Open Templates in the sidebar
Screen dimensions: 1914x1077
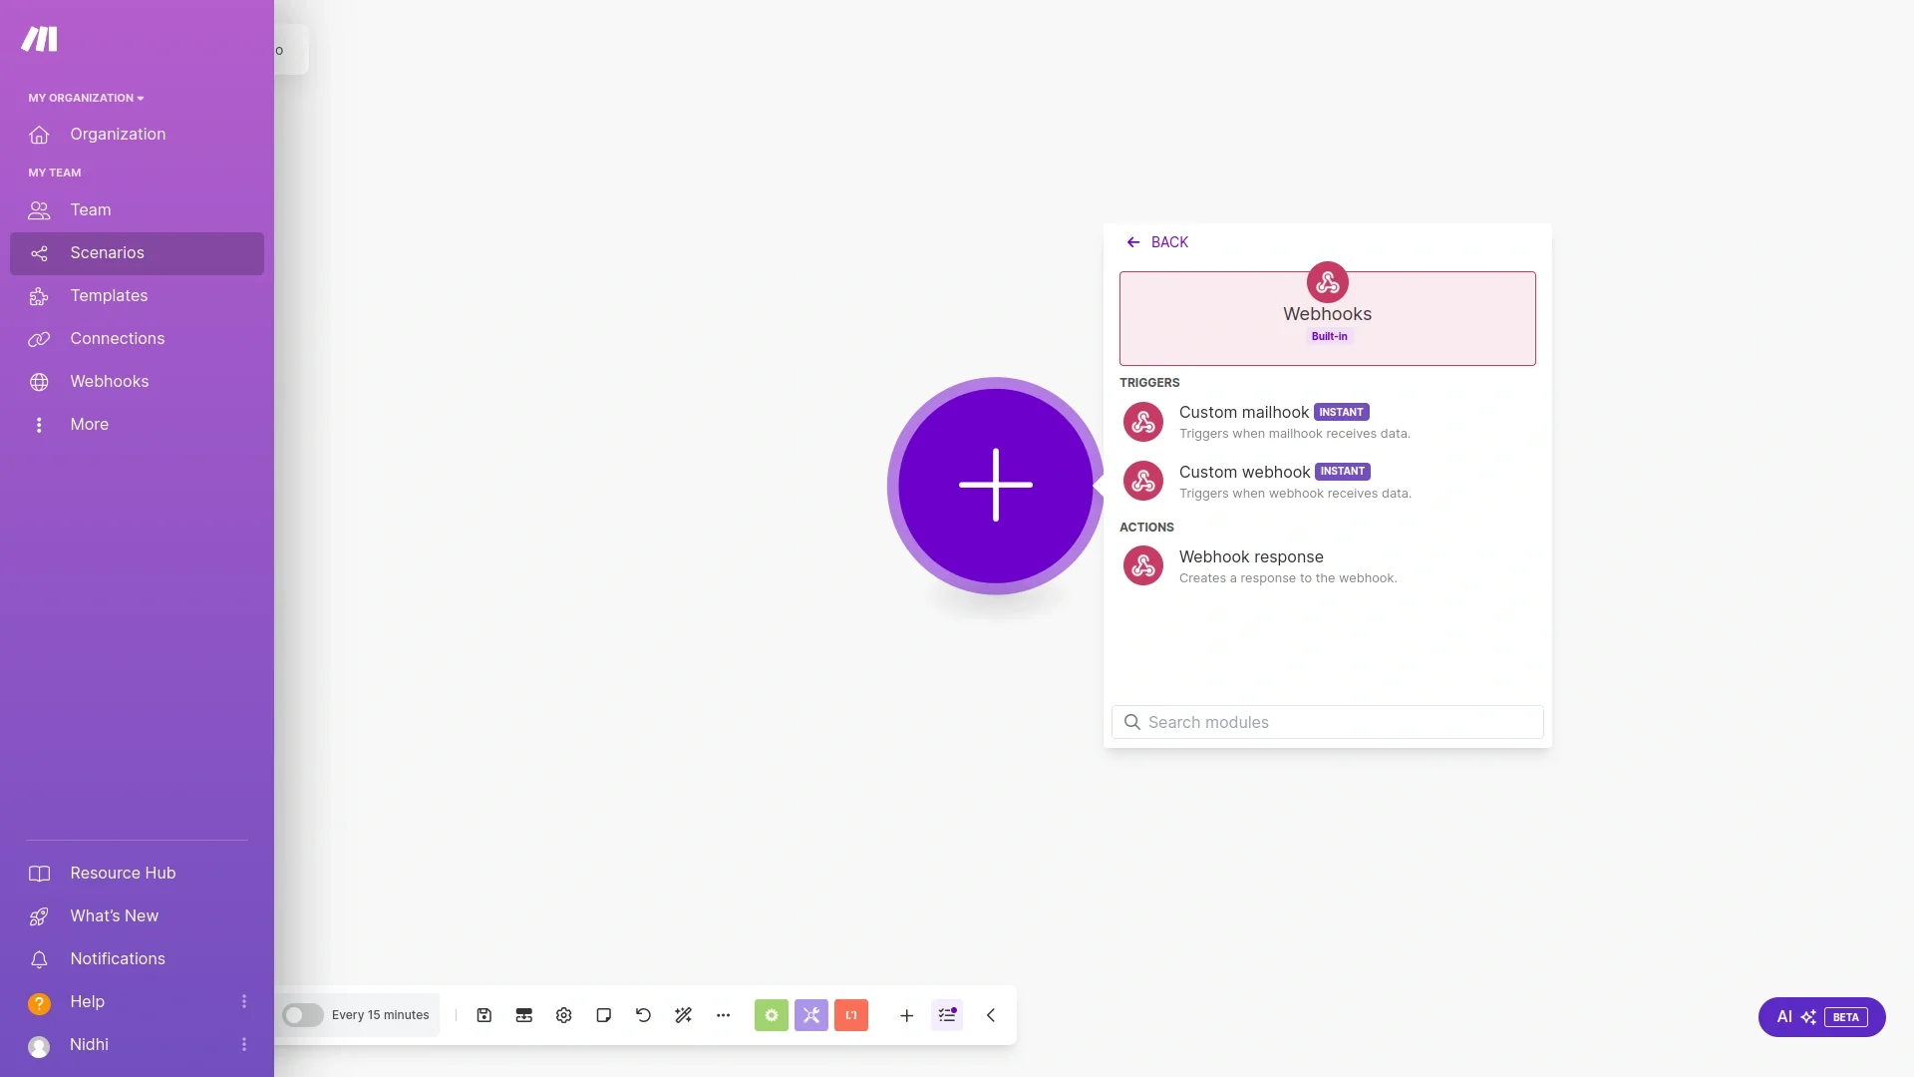109,296
